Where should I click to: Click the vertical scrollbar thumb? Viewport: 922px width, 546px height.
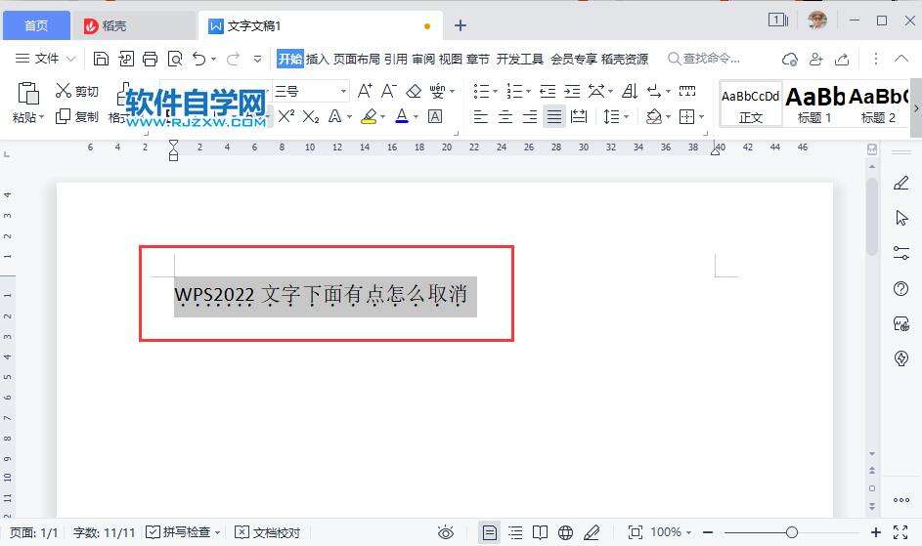pos(872,216)
